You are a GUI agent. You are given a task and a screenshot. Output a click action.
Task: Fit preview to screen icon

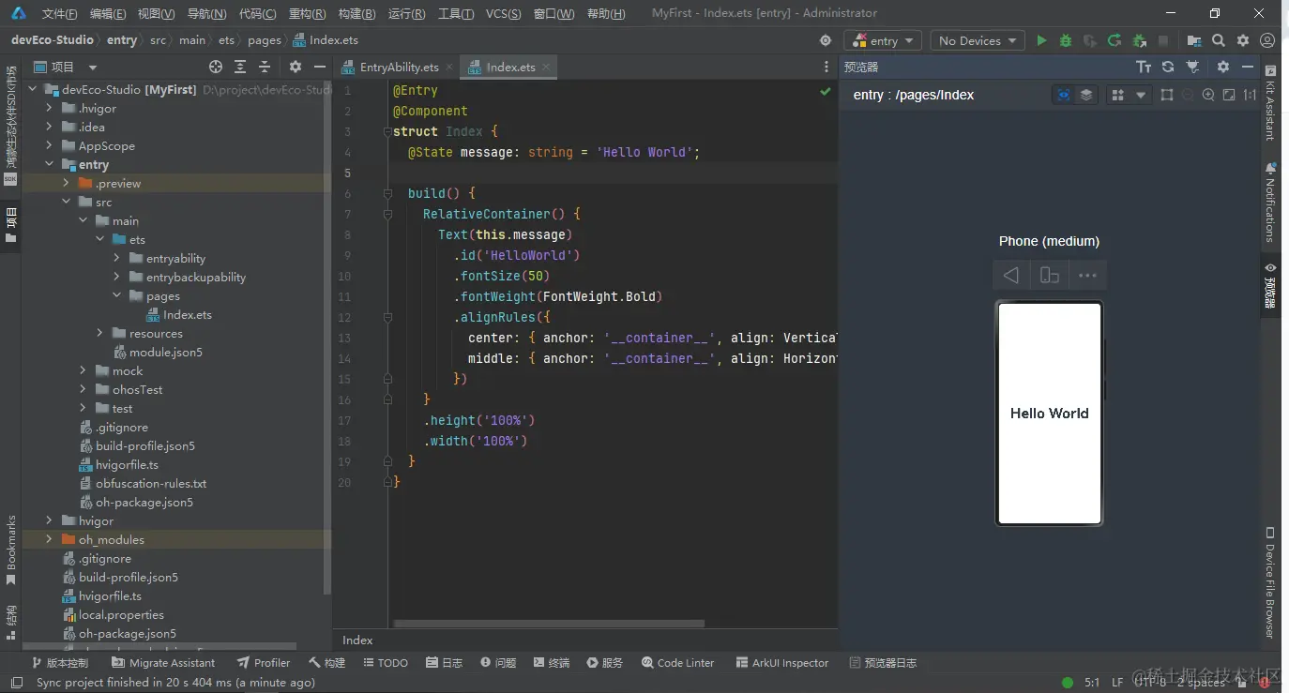[1229, 95]
